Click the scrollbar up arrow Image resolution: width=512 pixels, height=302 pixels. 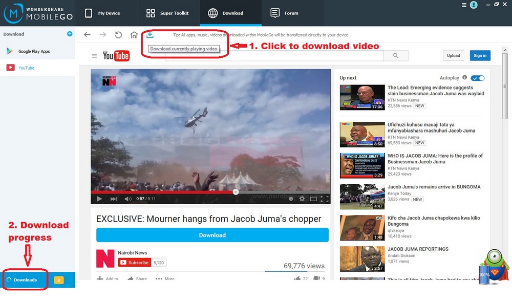click(x=505, y=50)
